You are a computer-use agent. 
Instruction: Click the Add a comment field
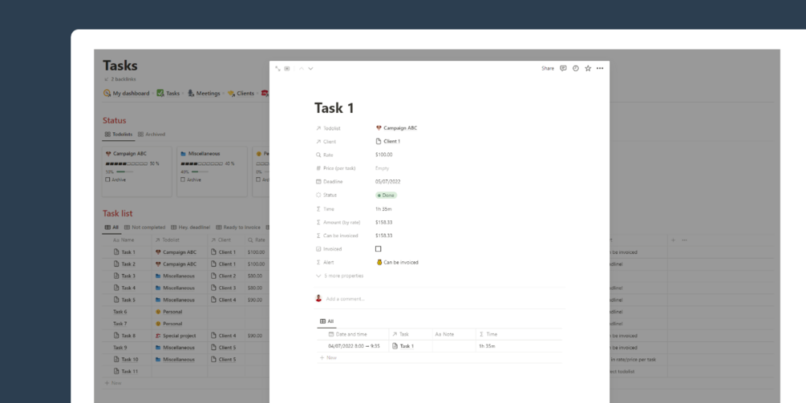[x=346, y=299]
